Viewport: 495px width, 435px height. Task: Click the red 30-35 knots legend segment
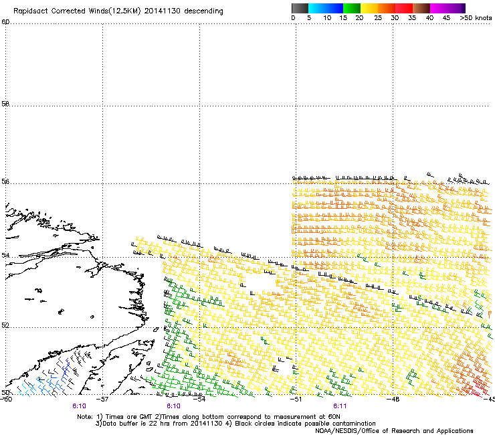pos(404,8)
